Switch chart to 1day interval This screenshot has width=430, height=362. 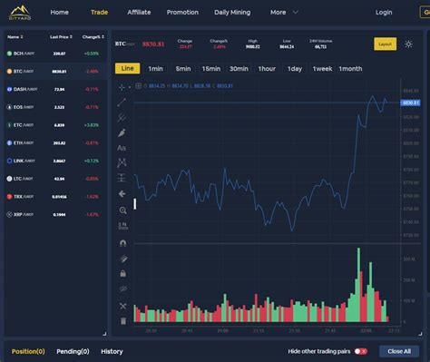click(x=295, y=69)
